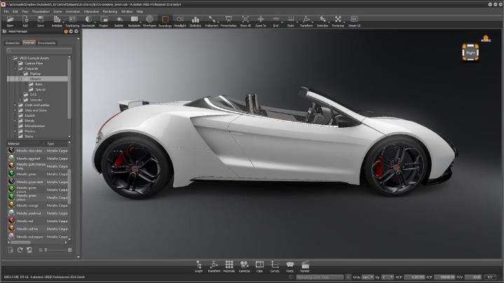Open the Materials editor from bottom bar

click(229, 266)
